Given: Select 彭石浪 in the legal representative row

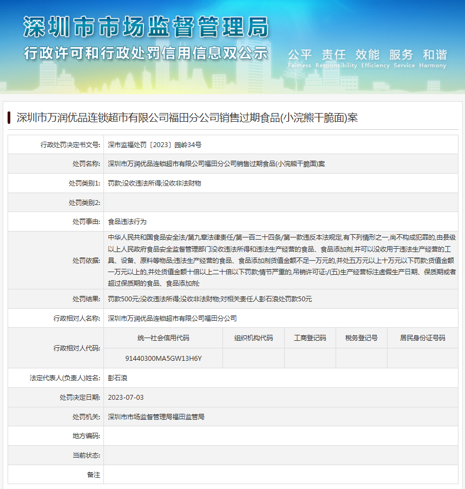Looking at the screenshot, I should point(117,378).
